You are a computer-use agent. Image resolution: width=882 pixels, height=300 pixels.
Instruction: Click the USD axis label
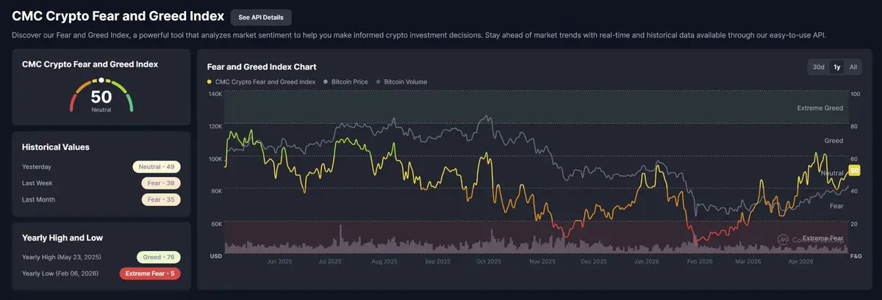pyautogui.click(x=216, y=256)
